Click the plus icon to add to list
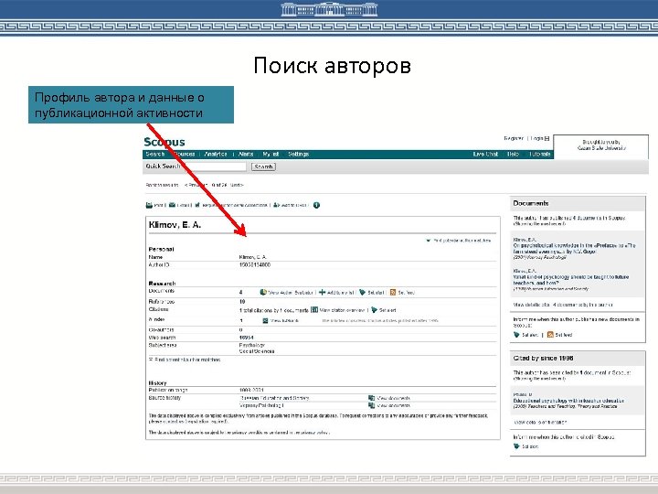The width and height of the screenshot is (658, 494). tap(322, 292)
